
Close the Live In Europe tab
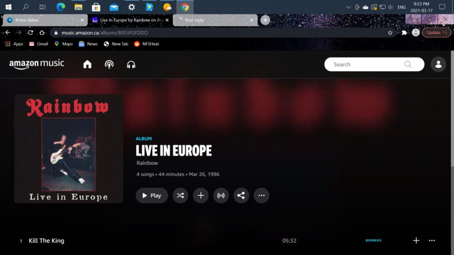point(167,20)
